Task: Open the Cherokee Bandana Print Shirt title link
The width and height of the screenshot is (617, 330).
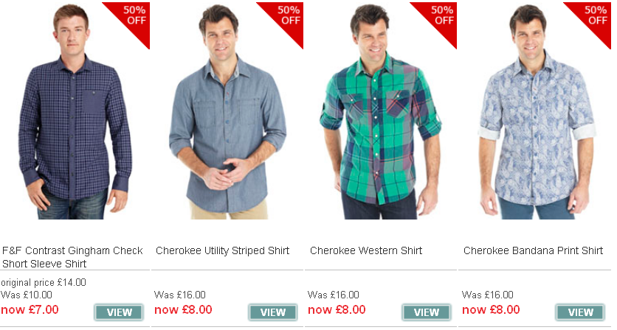Action: tap(533, 250)
